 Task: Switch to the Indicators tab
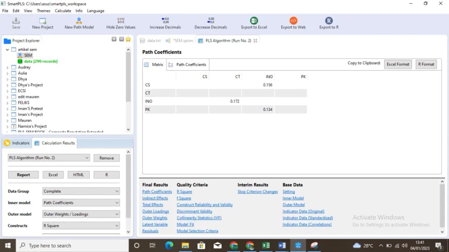point(17,143)
